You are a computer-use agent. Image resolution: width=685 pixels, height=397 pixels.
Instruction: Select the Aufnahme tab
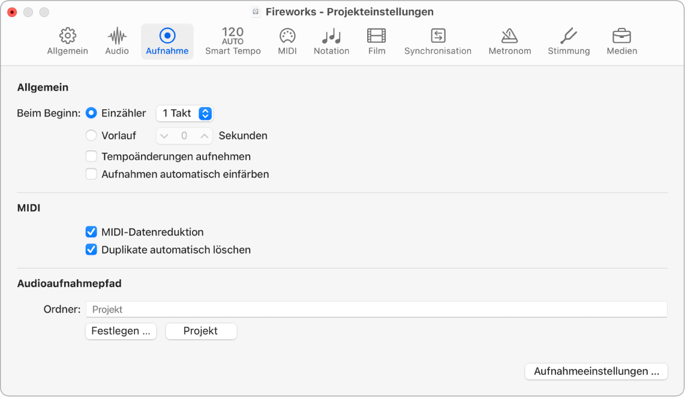tap(167, 41)
